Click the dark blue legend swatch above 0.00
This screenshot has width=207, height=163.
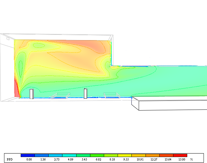pyautogui.click(x=28, y=155)
